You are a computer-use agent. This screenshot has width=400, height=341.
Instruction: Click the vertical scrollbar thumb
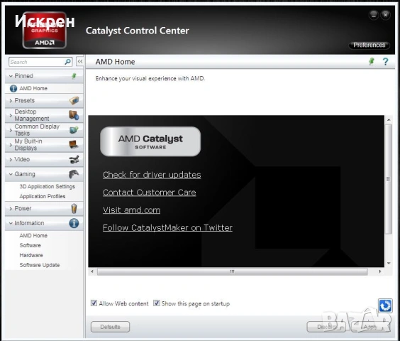pos(388,179)
